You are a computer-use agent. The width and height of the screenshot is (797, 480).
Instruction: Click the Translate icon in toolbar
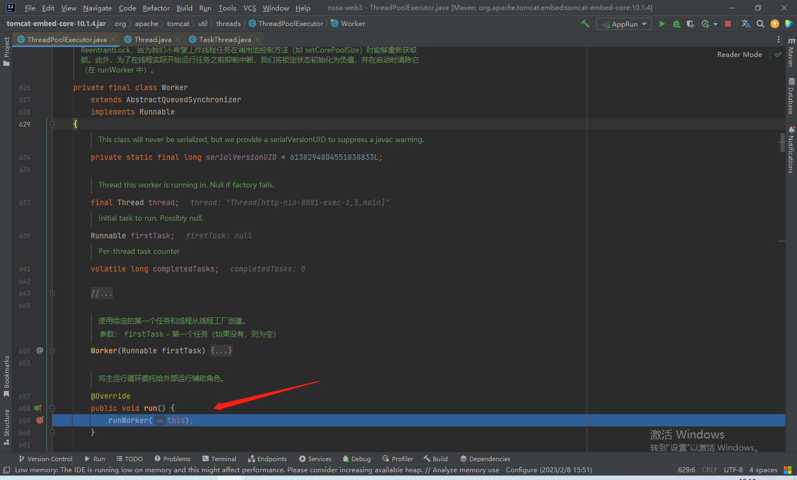pos(746,24)
